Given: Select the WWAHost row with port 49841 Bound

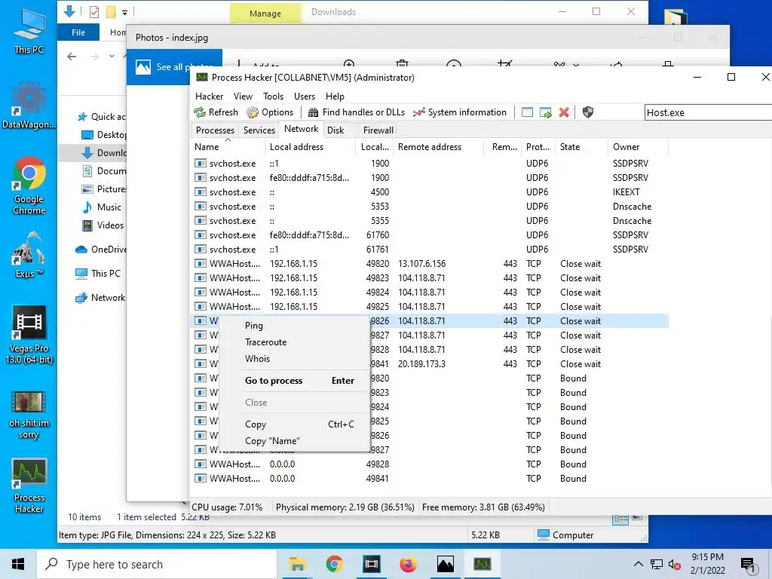Looking at the screenshot, I should pos(430,479).
